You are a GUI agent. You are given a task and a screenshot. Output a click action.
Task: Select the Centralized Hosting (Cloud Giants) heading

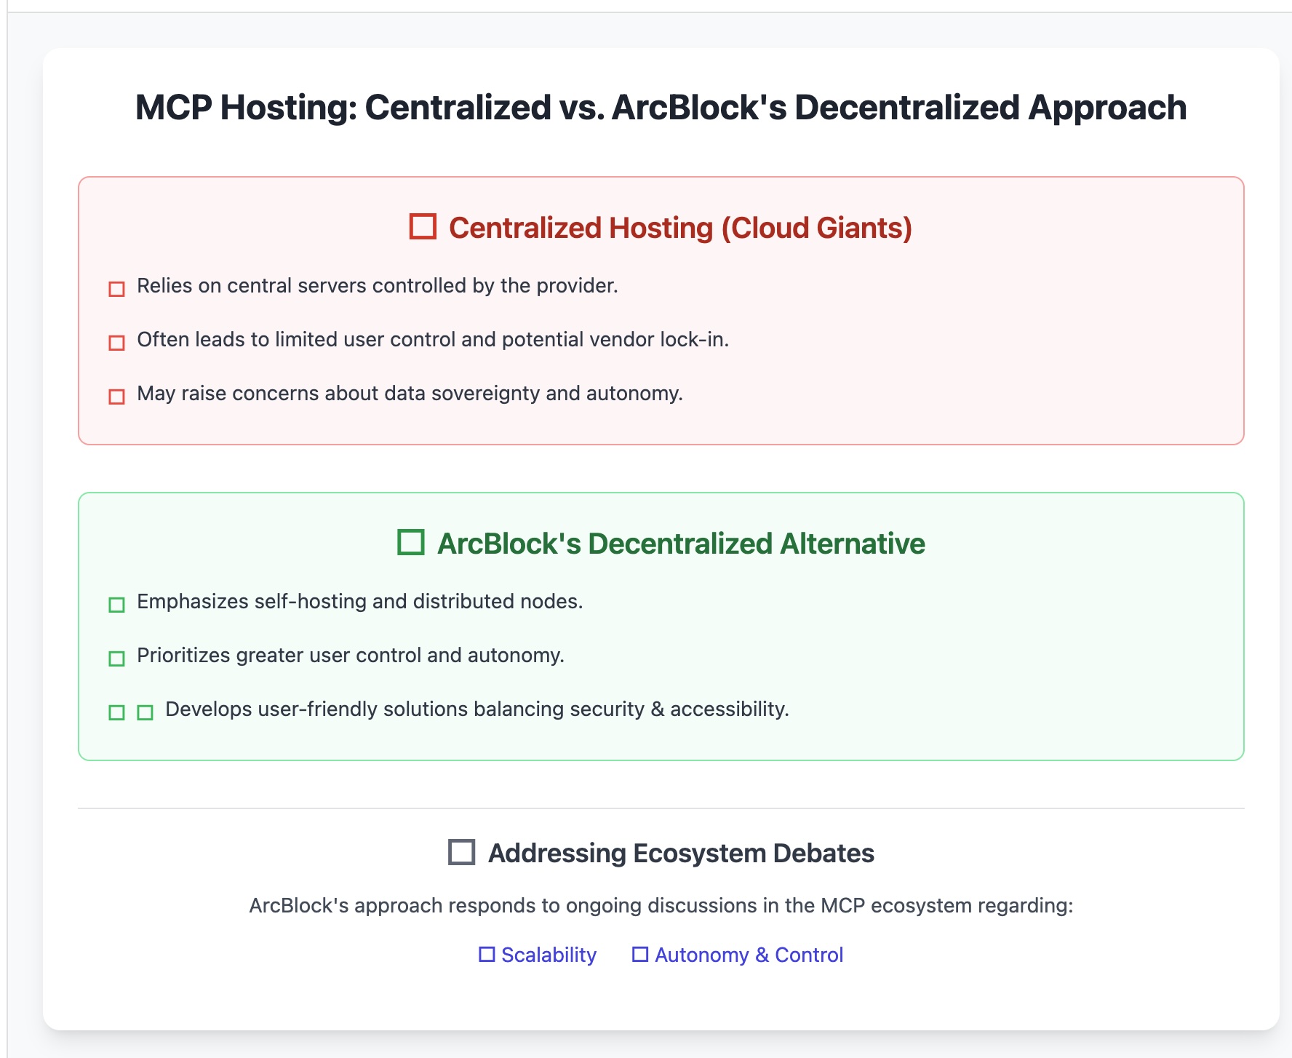pos(680,228)
